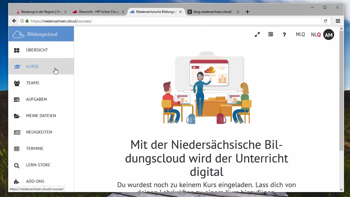Click the Aufgaben task list icon
This screenshot has width=350, height=197.
tap(17, 99)
